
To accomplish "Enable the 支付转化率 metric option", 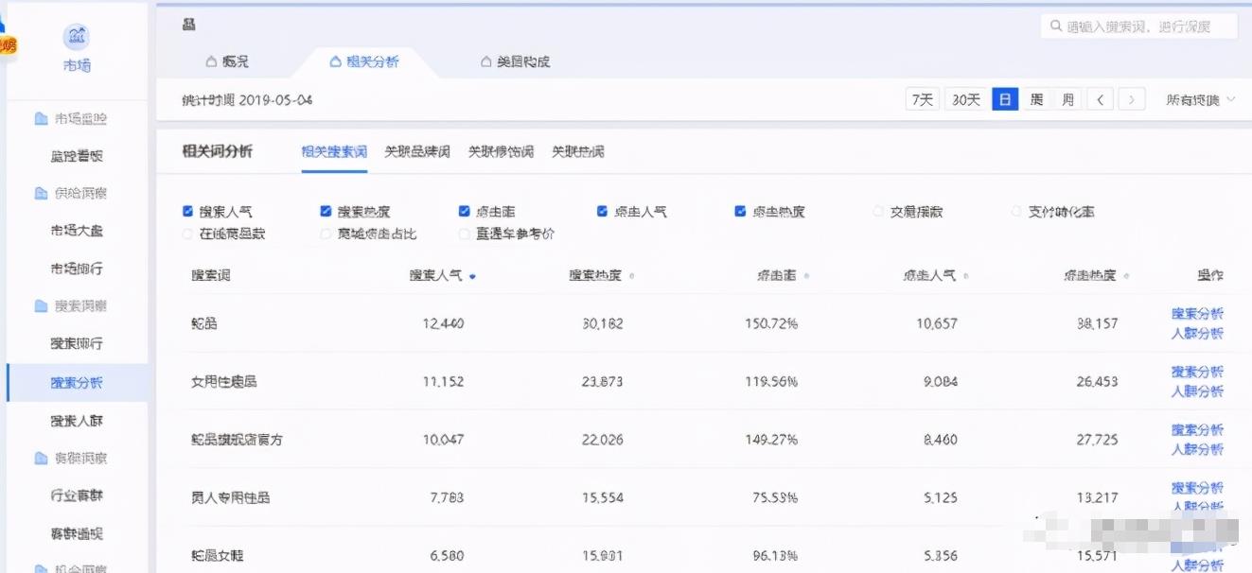I will [1016, 212].
